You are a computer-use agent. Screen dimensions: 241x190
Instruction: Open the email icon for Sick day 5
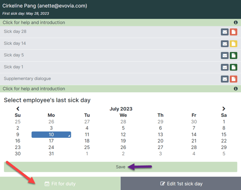(225, 56)
